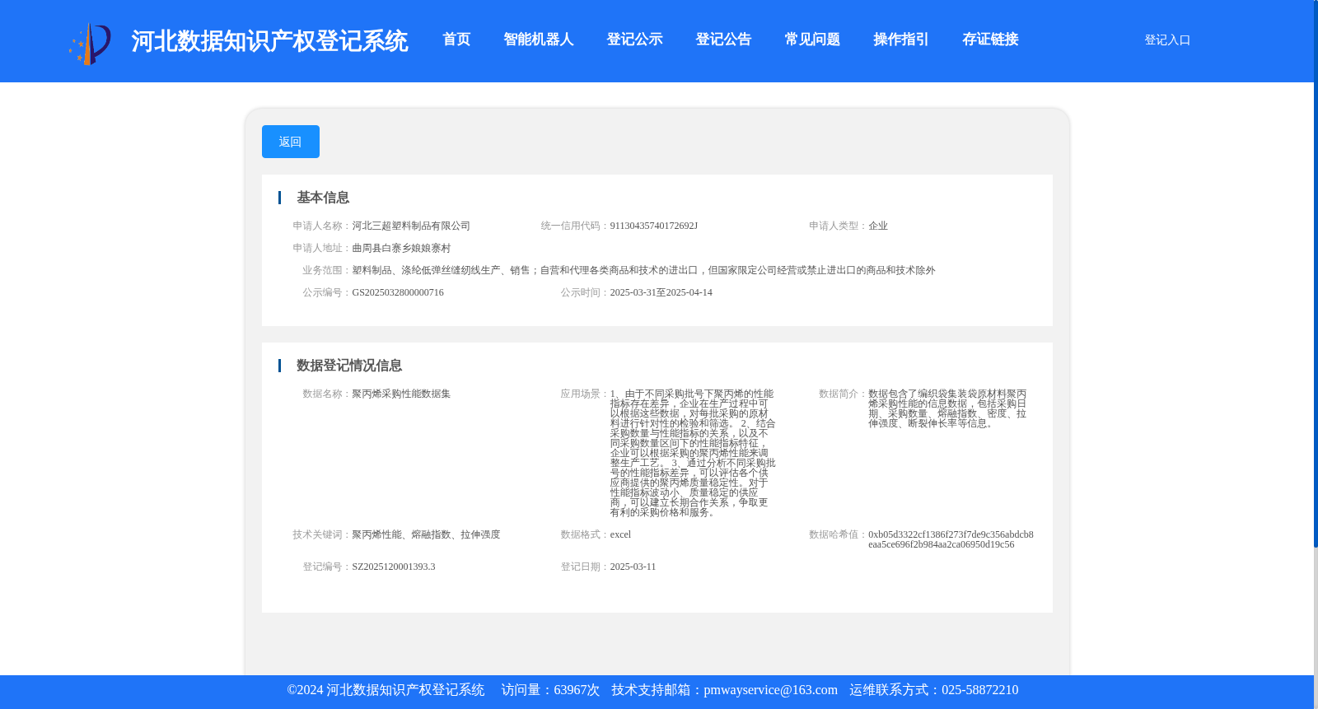
Task: Go to 登记公示 page
Action: (x=634, y=40)
